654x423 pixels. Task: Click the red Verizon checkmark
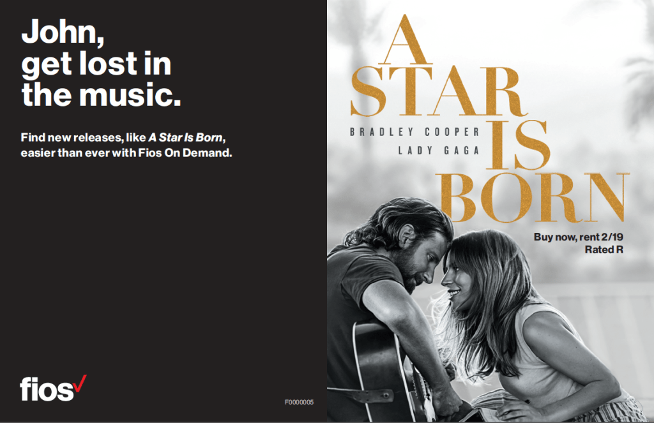80,383
